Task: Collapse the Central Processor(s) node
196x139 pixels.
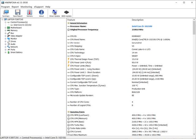Action: point(6,22)
